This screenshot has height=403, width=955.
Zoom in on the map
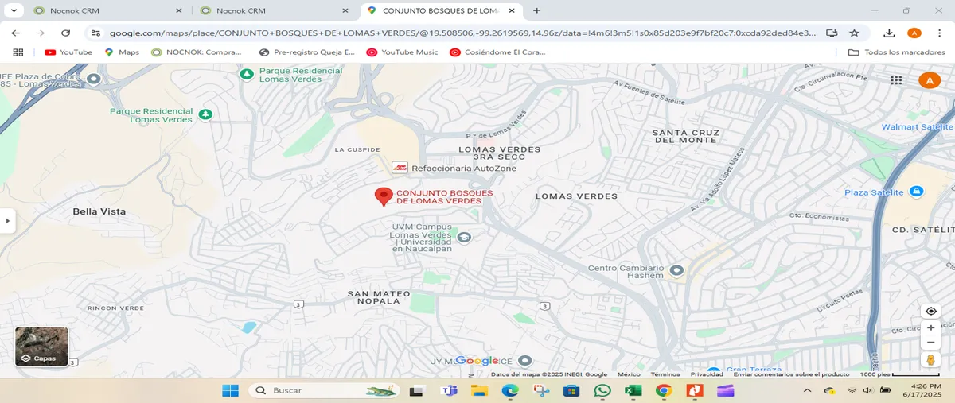930,327
